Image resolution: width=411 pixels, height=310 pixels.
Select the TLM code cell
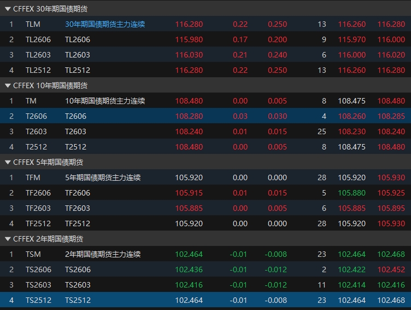click(x=33, y=24)
